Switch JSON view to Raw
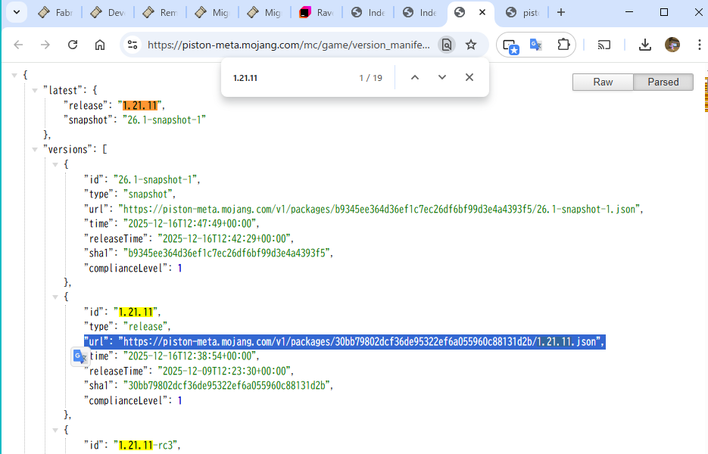Viewport: 708px width, 454px height. click(603, 82)
